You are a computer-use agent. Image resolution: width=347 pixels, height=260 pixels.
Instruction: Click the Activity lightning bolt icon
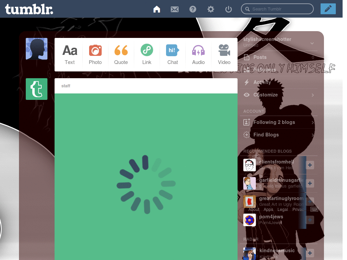point(247,82)
